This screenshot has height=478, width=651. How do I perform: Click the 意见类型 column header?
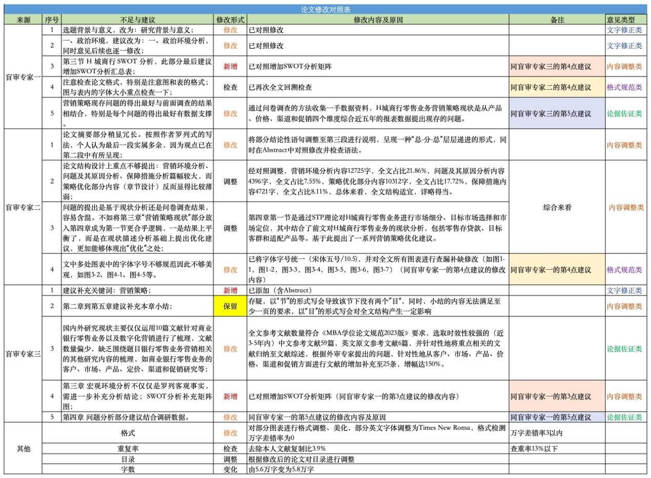point(624,19)
